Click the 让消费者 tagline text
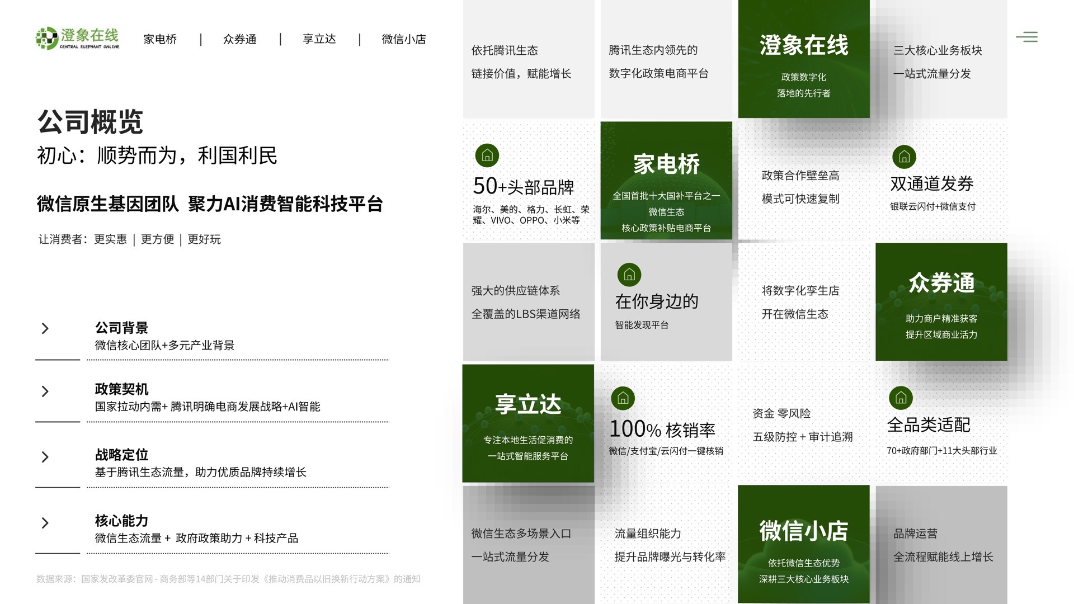This screenshot has width=1074, height=604. pos(129,239)
